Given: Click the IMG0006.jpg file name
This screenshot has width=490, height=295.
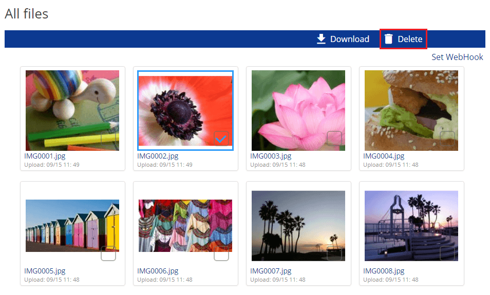Looking at the screenshot, I should pyautogui.click(x=158, y=271).
